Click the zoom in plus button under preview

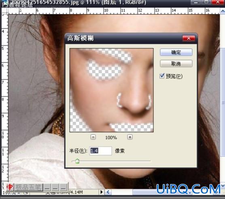pos(130,137)
